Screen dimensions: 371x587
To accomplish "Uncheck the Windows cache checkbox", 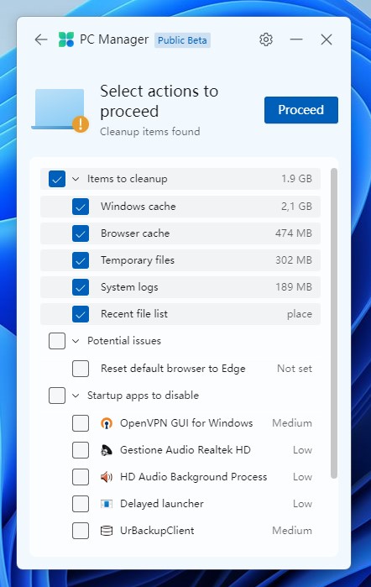I will 81,207.
